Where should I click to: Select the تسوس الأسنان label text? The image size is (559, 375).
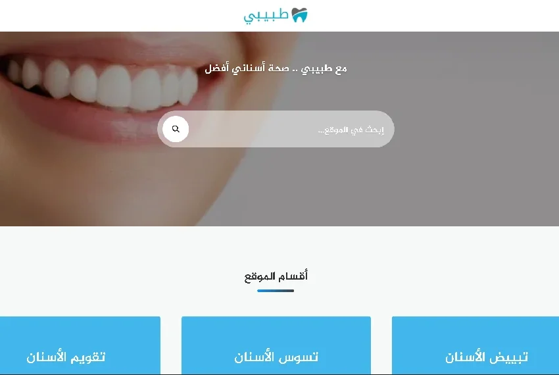click(x=276, y=357)
